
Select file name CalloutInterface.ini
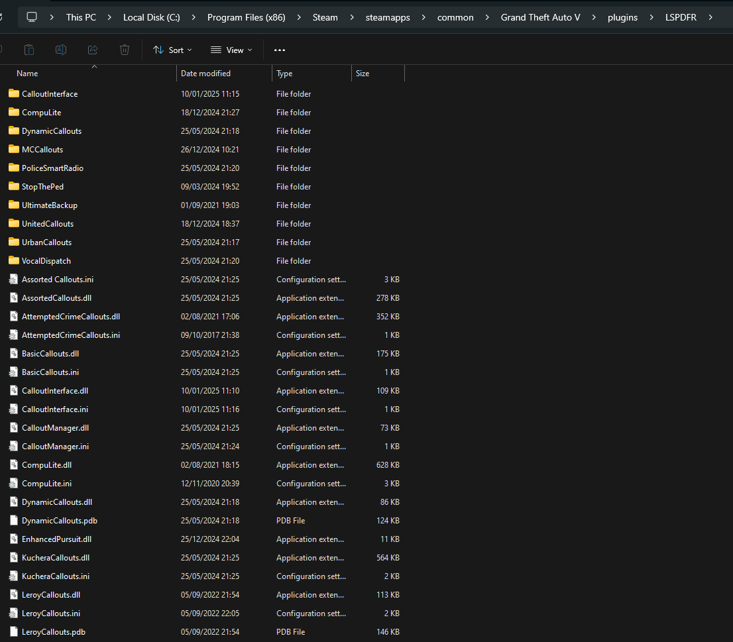[55, 409]
